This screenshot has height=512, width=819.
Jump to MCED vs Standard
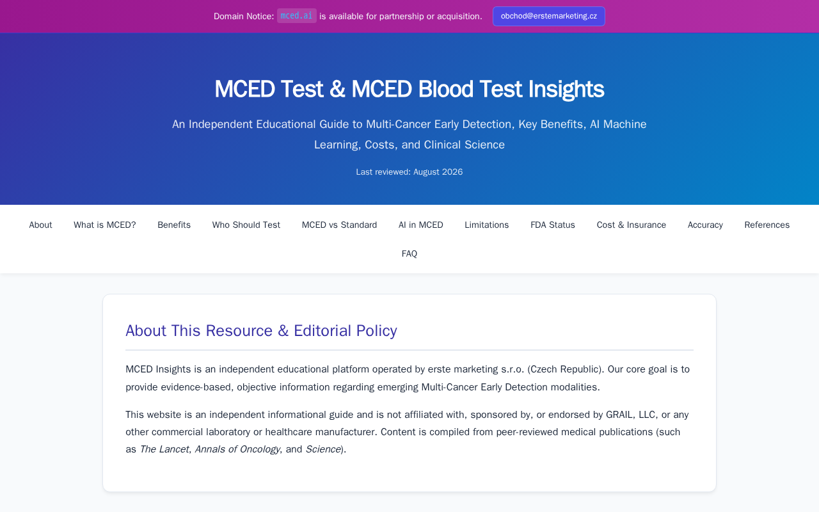pyautogui.click(x=339, y=225)
